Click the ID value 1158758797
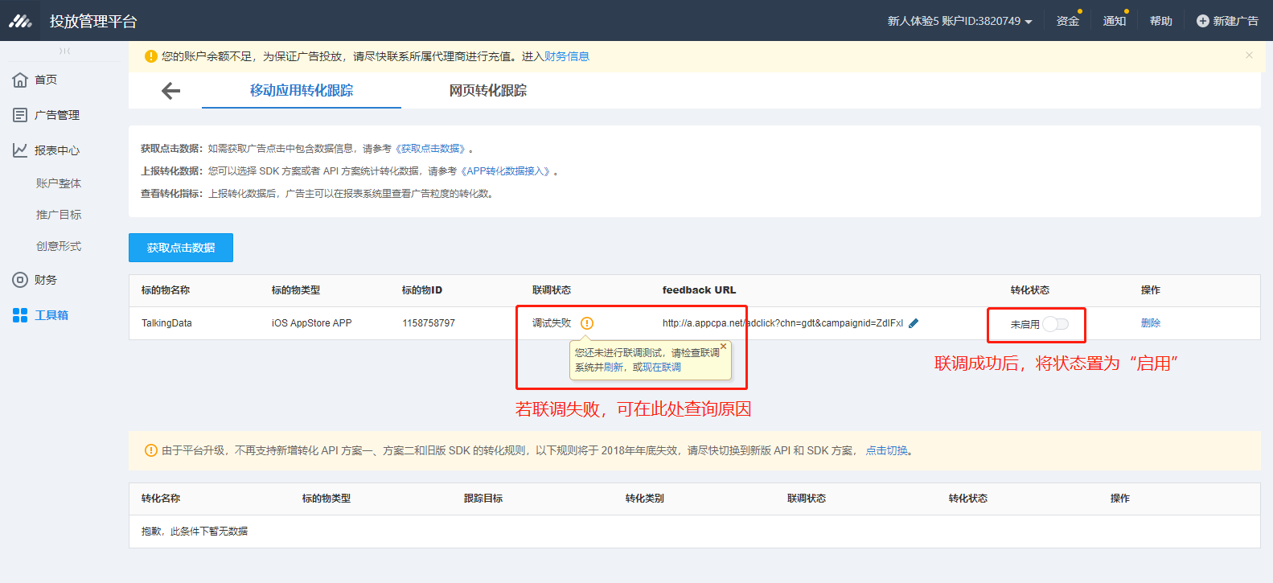This screenshot has height=583, width=1273. coord(429,323)
